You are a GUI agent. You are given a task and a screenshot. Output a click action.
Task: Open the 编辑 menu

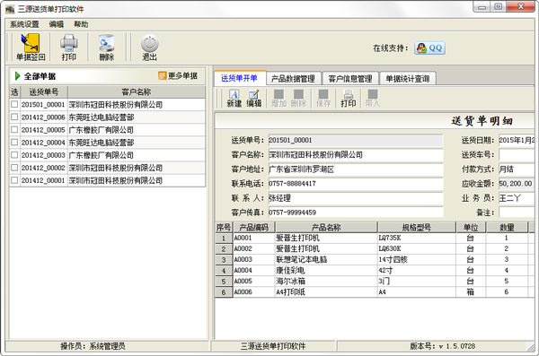click(57, 24)
